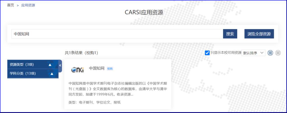This screenshot has height=113, width=287.
Task: Select 应用资源 in the breadcrumb
Action: pyautogui.click(x=28, y=5)
